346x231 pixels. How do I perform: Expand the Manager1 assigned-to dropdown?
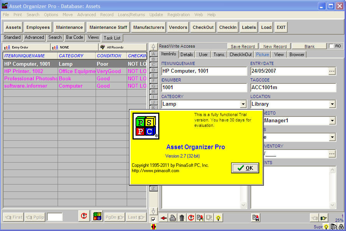pyautogui.click(x=331, y=121)
